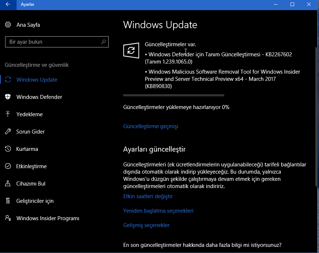Click the Windows Update sync icon in sidebar
This screenshot has height=253, width=319.
point(8,79)
